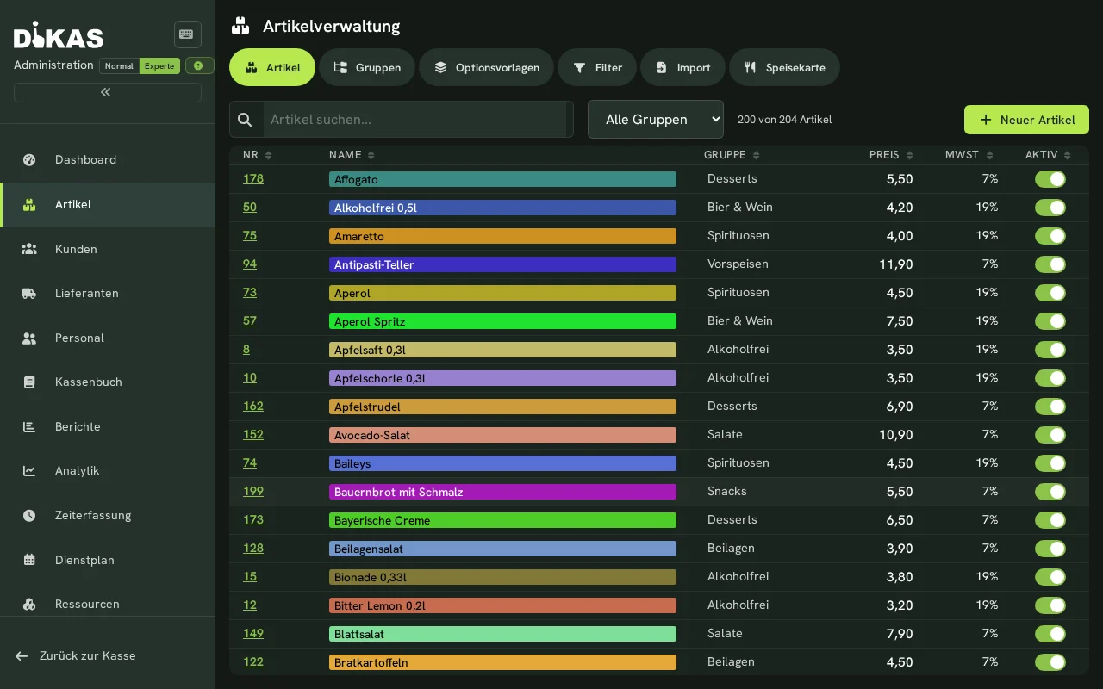This screenshot has width=1103, height=689.
Task: Open the Gruppen tab
Action: click(x=367, y=67)
